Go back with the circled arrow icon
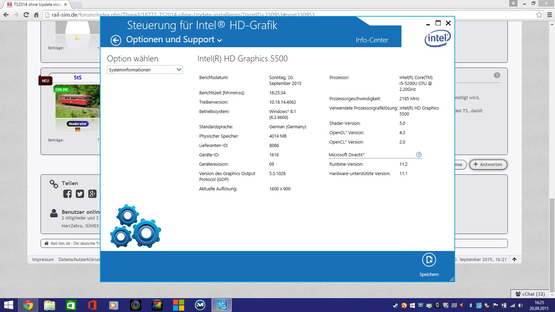 tap(116, 40)
